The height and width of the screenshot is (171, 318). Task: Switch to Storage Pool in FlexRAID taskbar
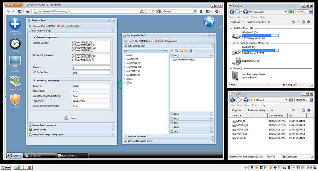[x=40, y=156]
